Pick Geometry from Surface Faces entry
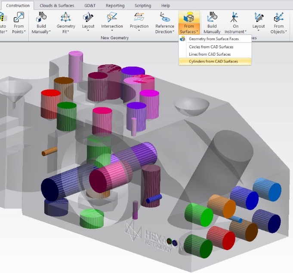293x273 pixels. pos(213,39)
